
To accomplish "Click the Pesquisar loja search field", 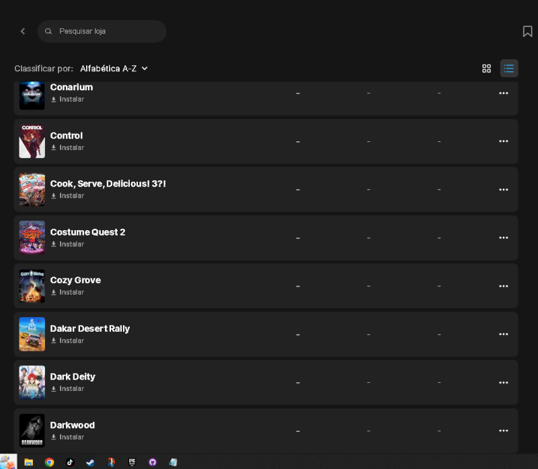I will pyautogui.click(x=102, y=31).
